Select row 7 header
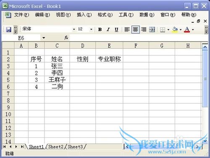 pos(8,93)
